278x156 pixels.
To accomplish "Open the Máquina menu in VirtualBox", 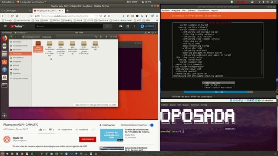I will 175,10.
